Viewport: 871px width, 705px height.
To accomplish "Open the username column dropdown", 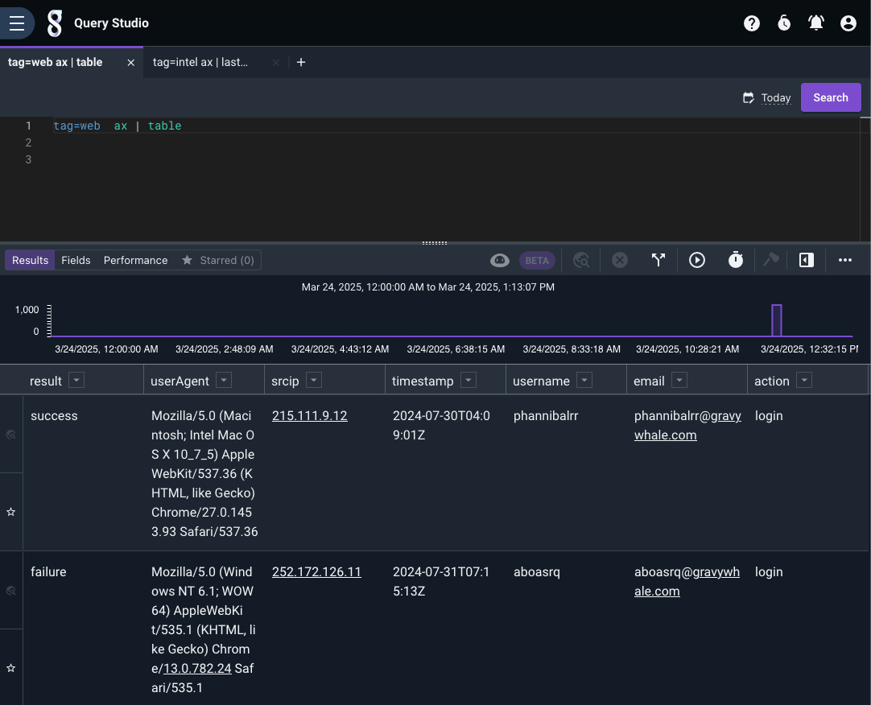I will click(584, 380).
